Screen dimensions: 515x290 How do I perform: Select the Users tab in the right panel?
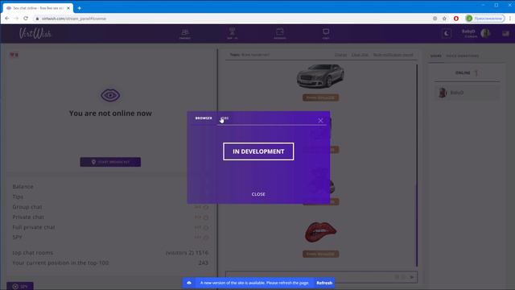436,56
